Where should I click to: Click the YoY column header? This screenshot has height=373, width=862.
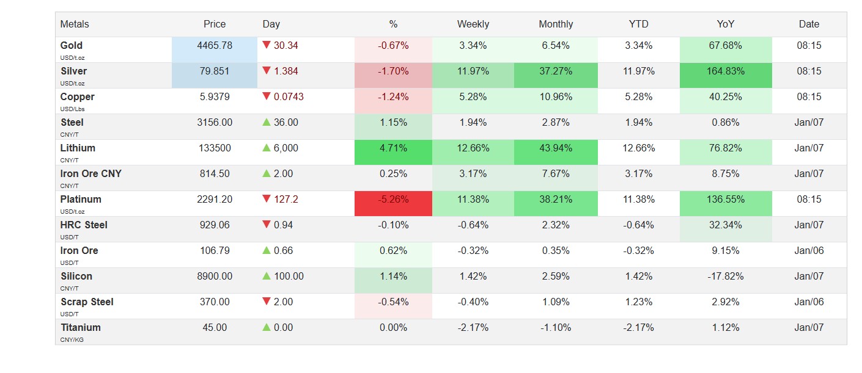(x=726, y=24)
